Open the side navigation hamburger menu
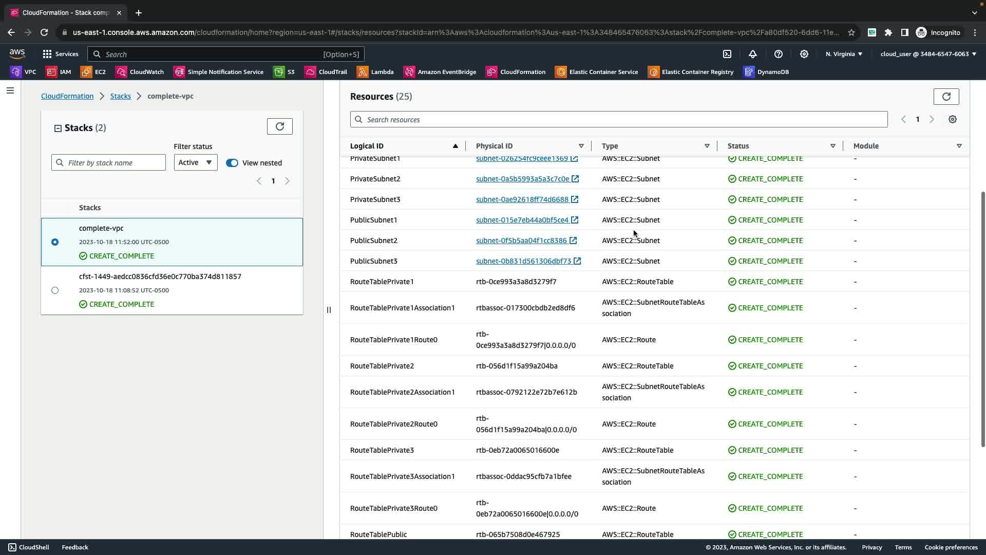 click(x=10, y=91)
